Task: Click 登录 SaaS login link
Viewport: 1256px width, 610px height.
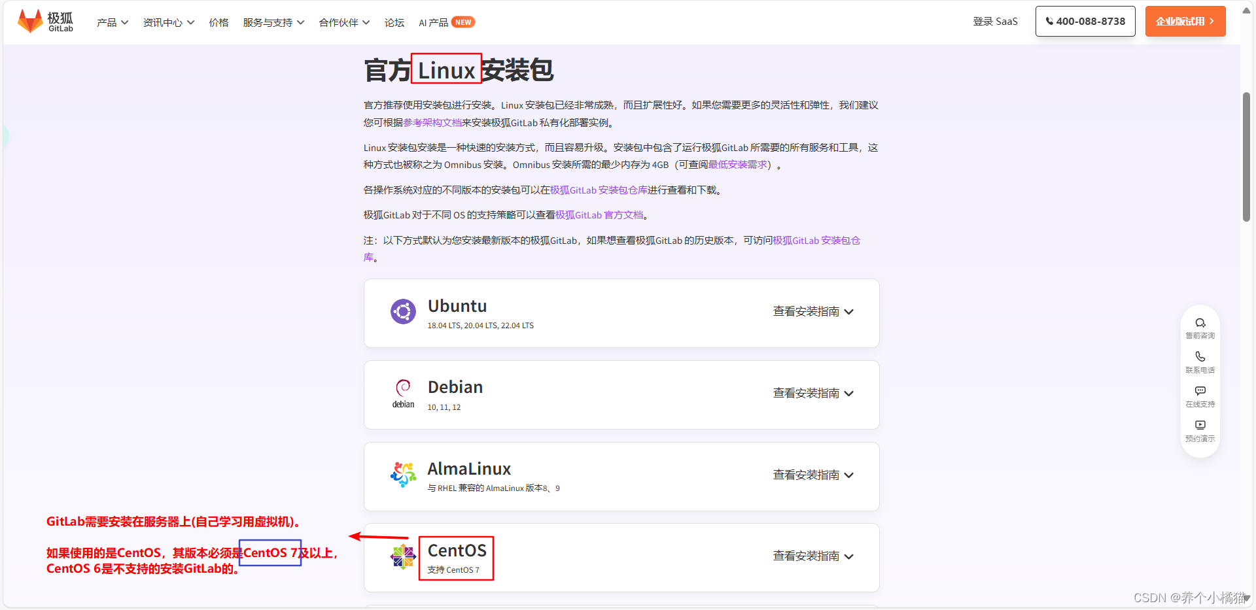Action: [x=995, y=22]
